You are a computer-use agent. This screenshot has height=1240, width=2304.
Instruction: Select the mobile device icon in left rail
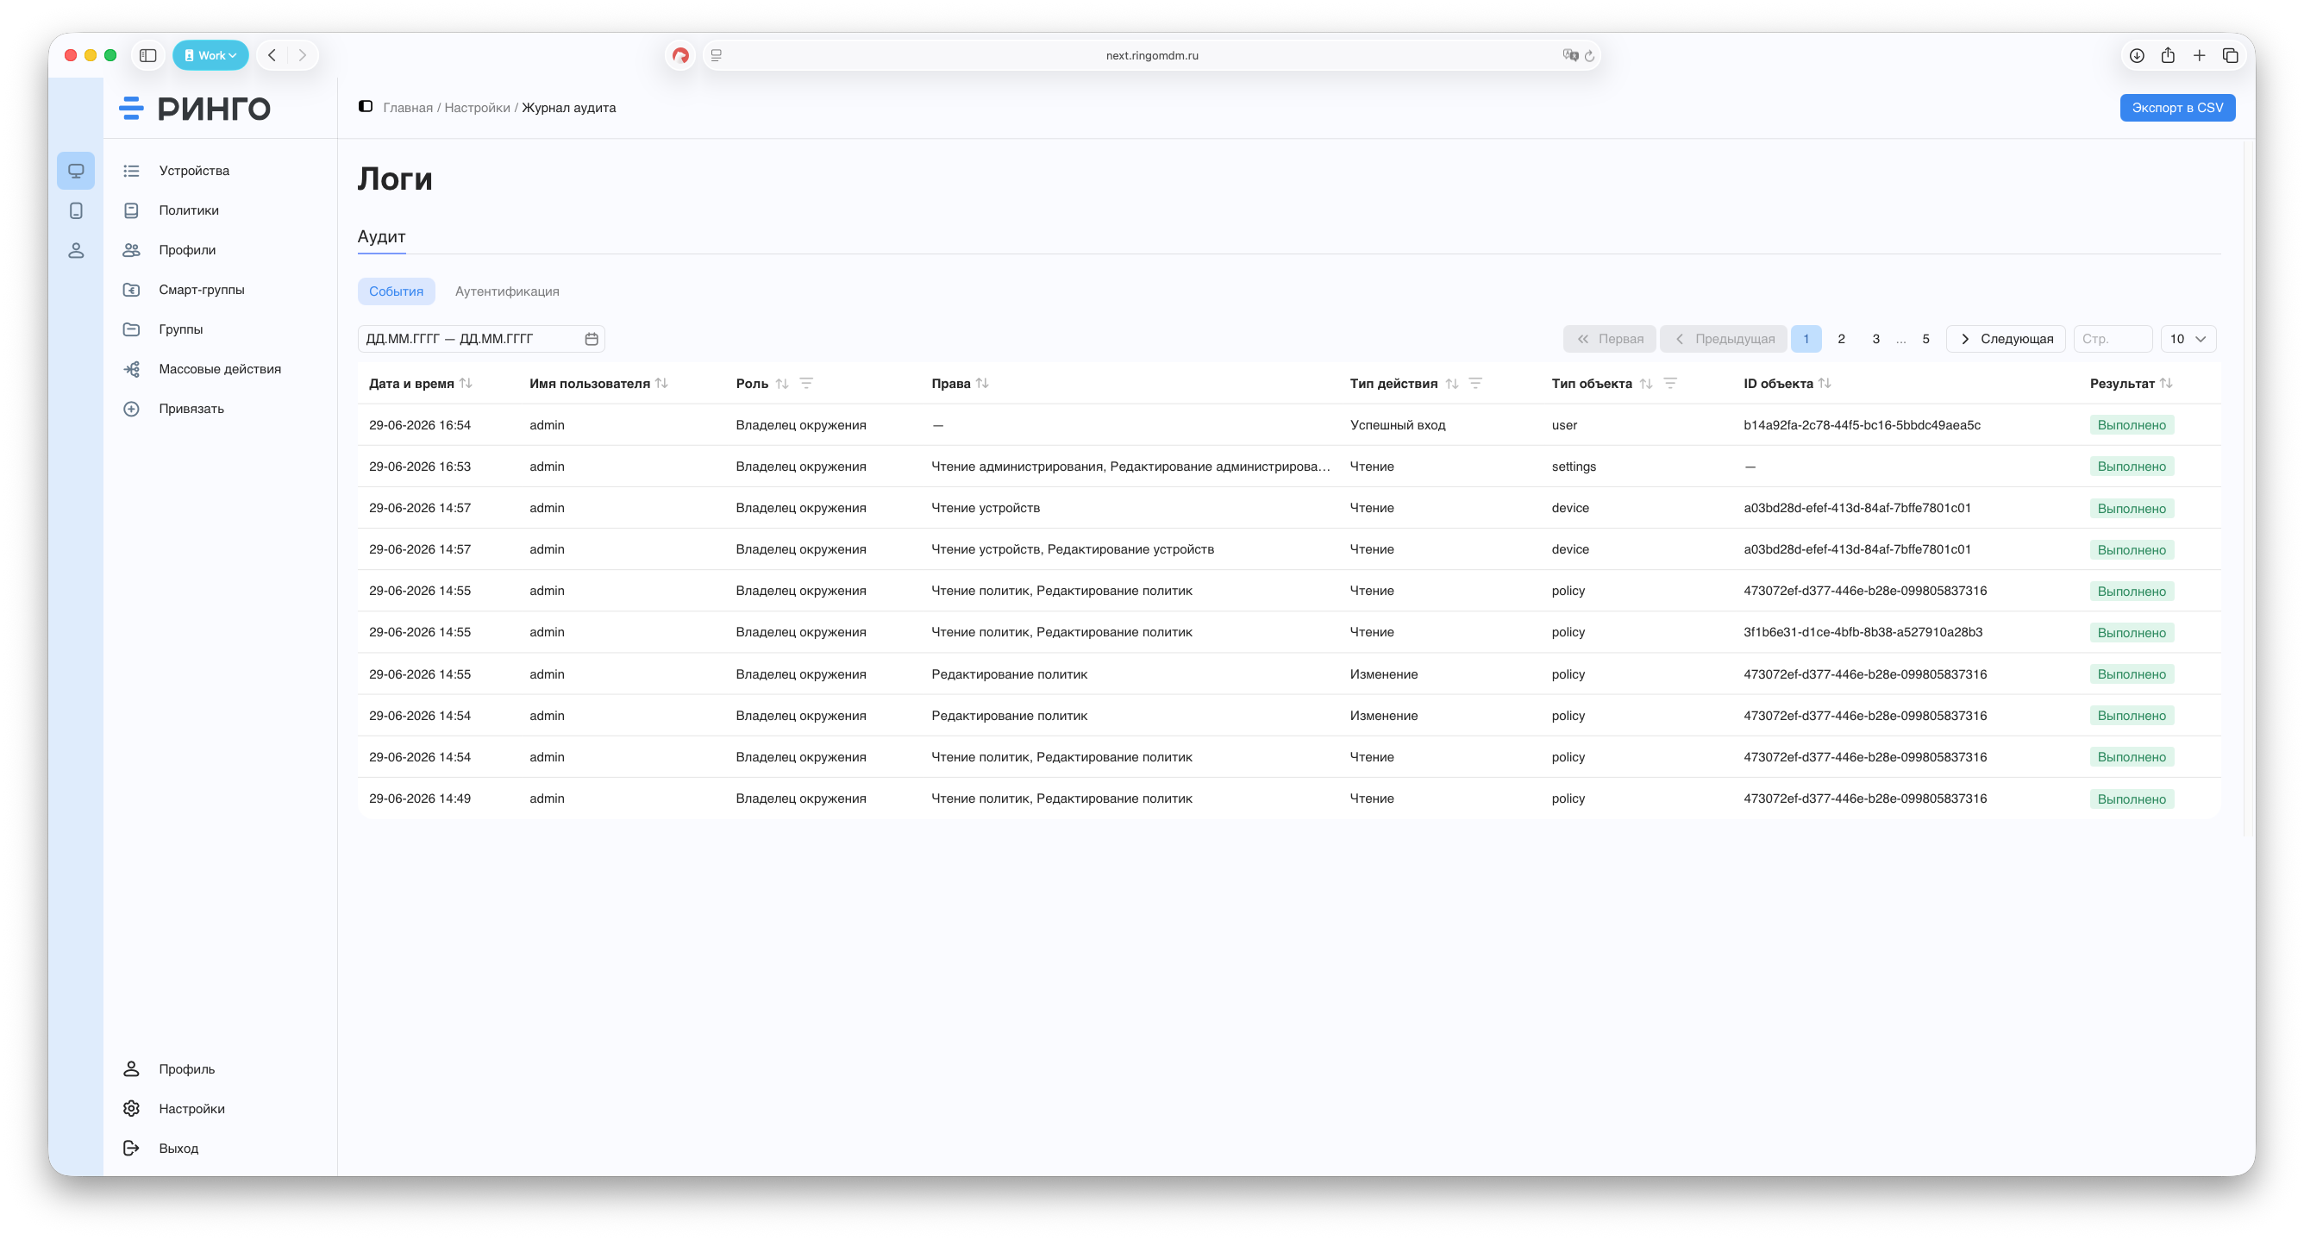(76, 210)
